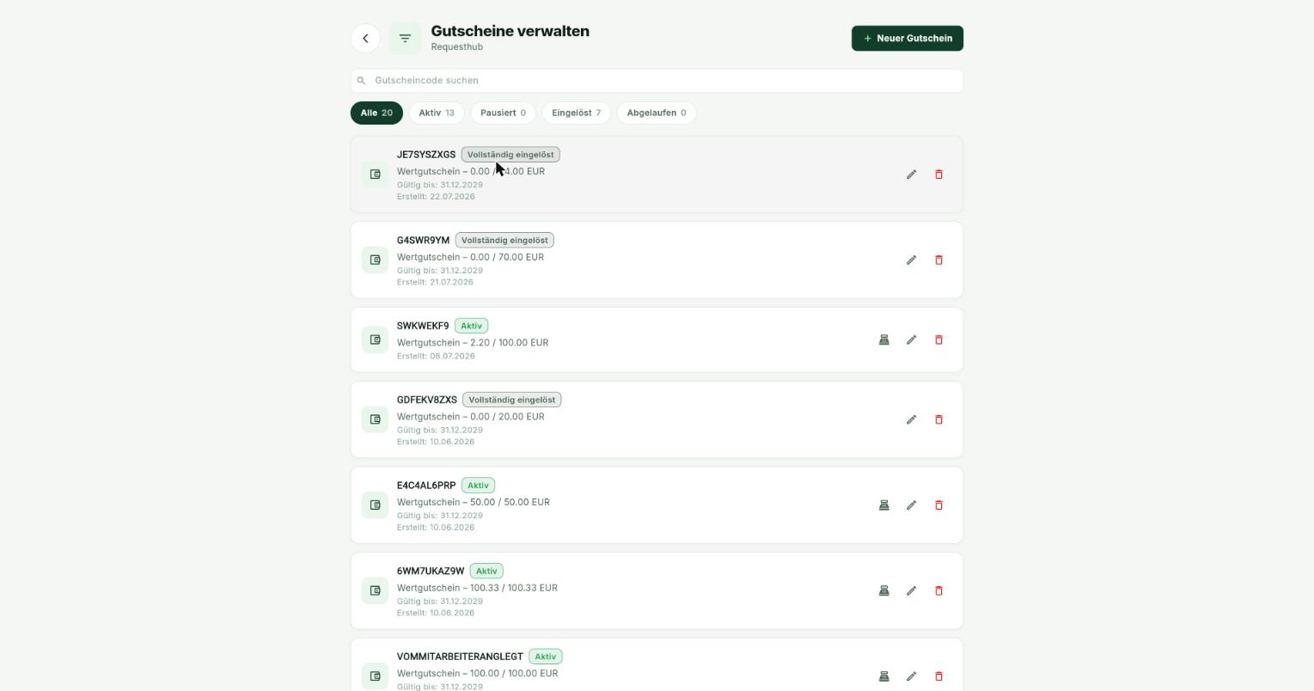Image resolution: width=1314 pixels, height=691 pixels.
Task: Click the magnifier icon in the search field
Action: 361,81
